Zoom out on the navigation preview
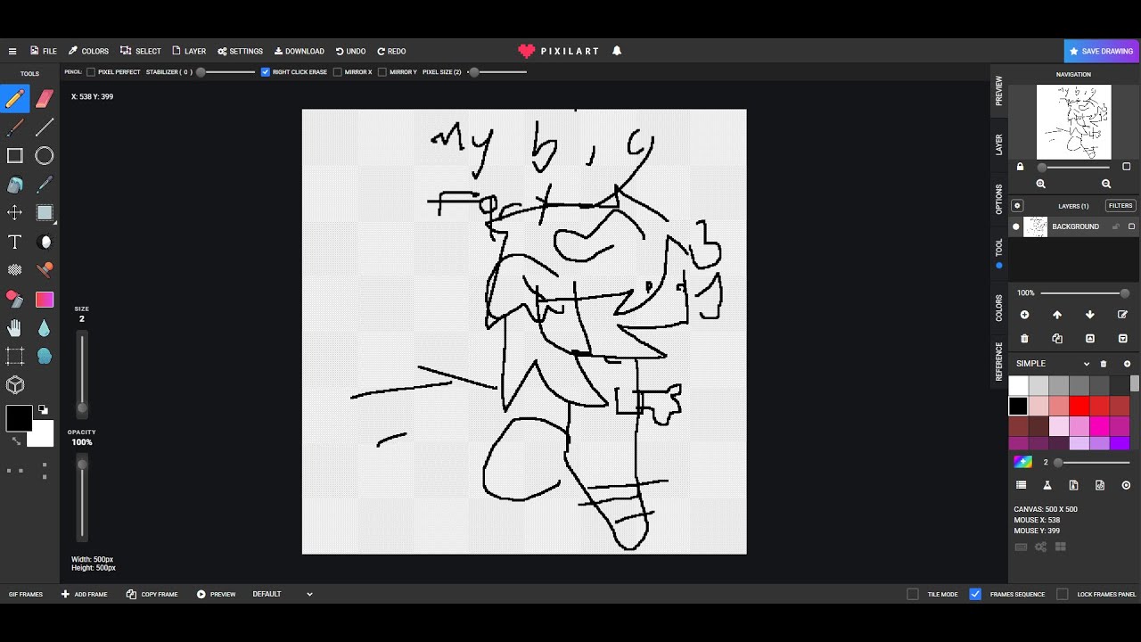 1106,184
